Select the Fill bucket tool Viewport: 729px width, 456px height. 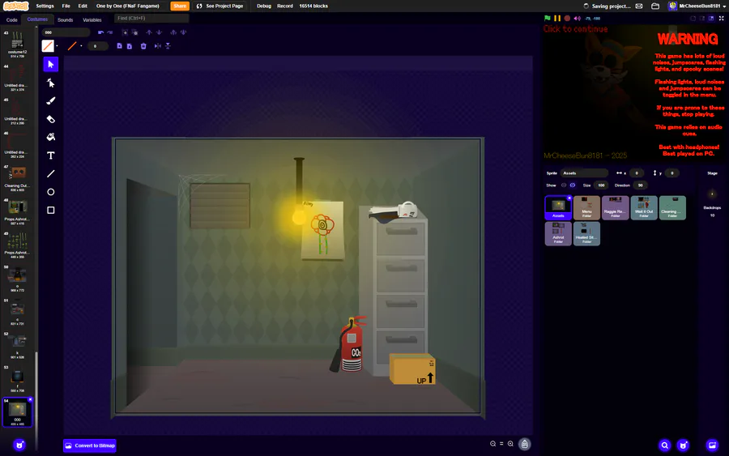(x=51, y=137)
